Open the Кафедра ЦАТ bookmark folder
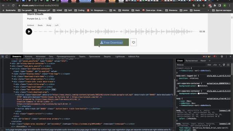 42,10
